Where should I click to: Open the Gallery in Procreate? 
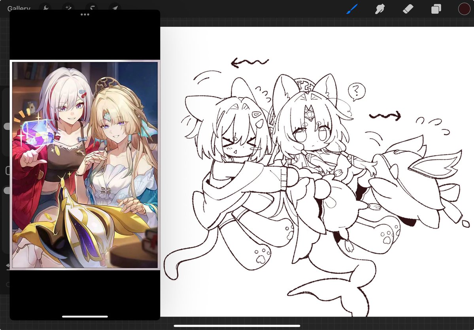tap(19, 8)
